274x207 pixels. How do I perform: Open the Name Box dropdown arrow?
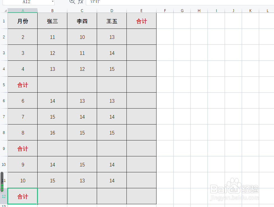coord(52,1)
